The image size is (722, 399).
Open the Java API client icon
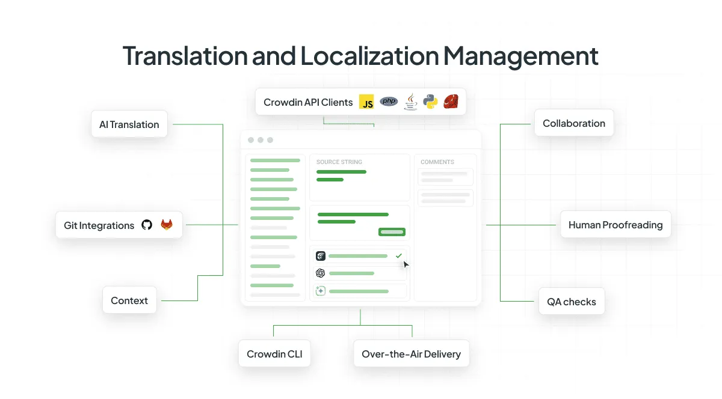point(410,102)
